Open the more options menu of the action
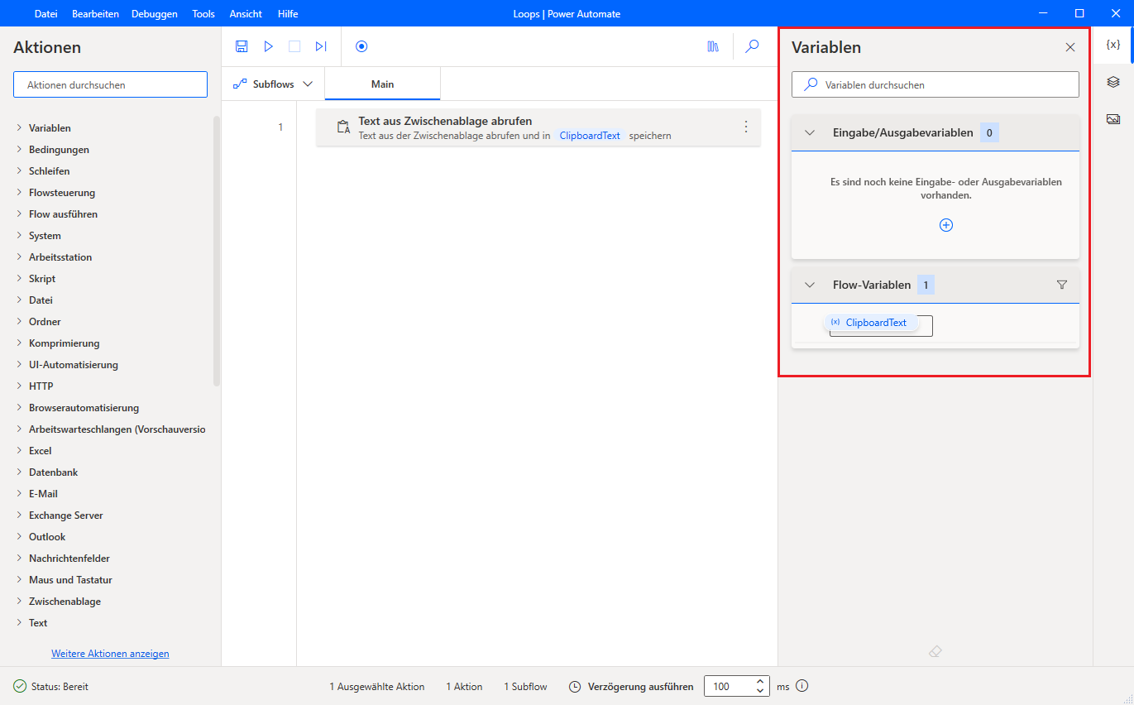1134x705 pixels. pyautogui.click(x=745, y=127)
